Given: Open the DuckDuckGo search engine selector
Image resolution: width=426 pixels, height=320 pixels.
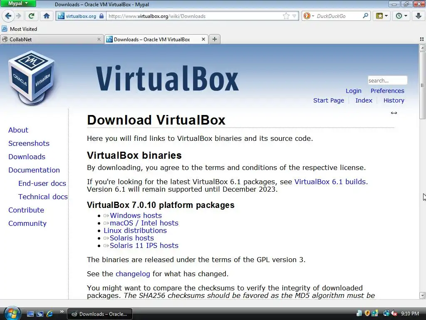Looking at the screenshot, I should (x=309, y=16).
